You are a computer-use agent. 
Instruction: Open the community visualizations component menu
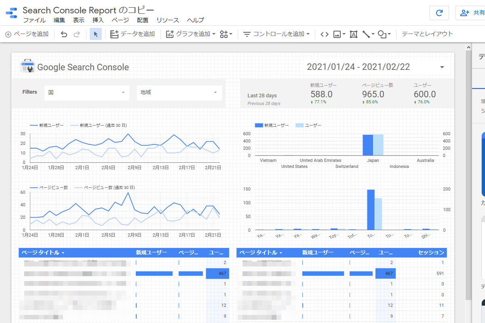point(226,34)
